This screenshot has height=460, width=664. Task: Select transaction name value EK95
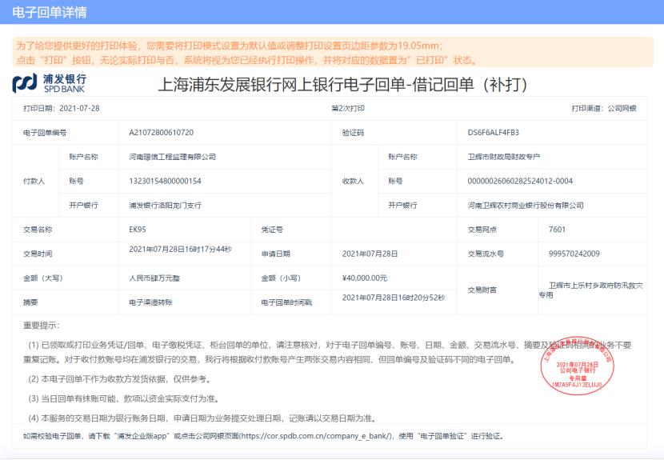(x=138, y=230)
